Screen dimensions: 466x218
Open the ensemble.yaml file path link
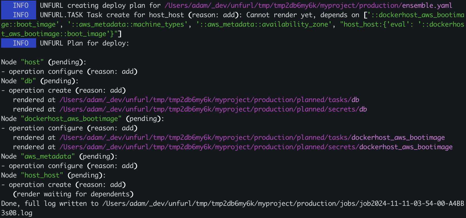pos(308,6)
